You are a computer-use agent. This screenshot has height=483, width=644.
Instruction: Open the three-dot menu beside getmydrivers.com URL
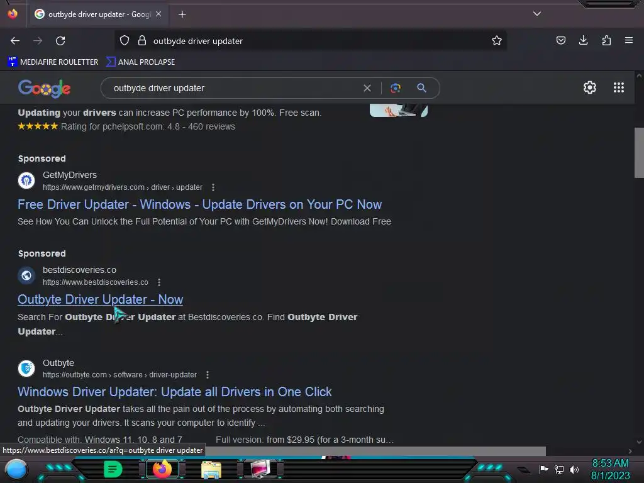(213, 187)
